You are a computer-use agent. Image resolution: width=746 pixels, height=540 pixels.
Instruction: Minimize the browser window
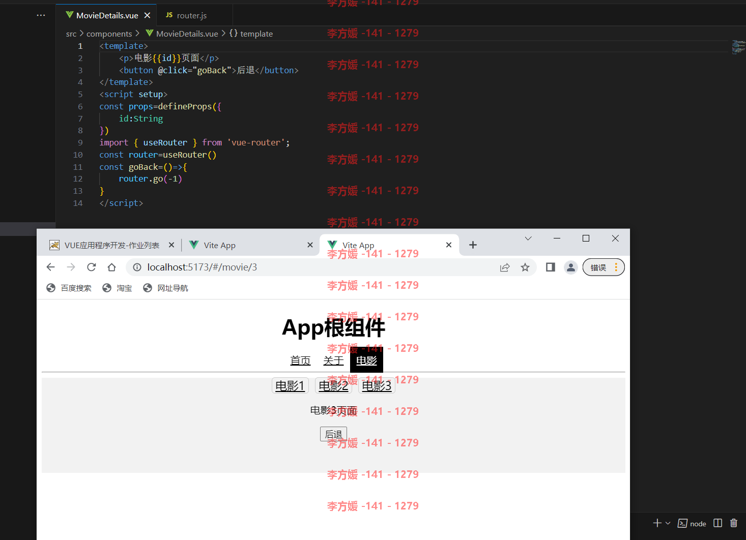tap(557, 238)
